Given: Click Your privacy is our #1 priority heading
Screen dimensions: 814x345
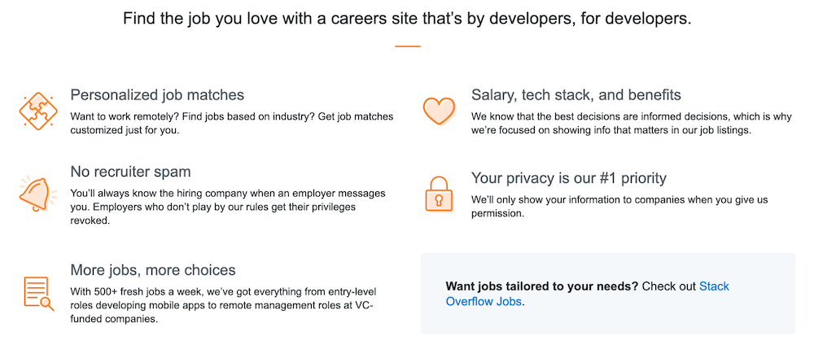Looking at the screenshot, I should point(569,178).
